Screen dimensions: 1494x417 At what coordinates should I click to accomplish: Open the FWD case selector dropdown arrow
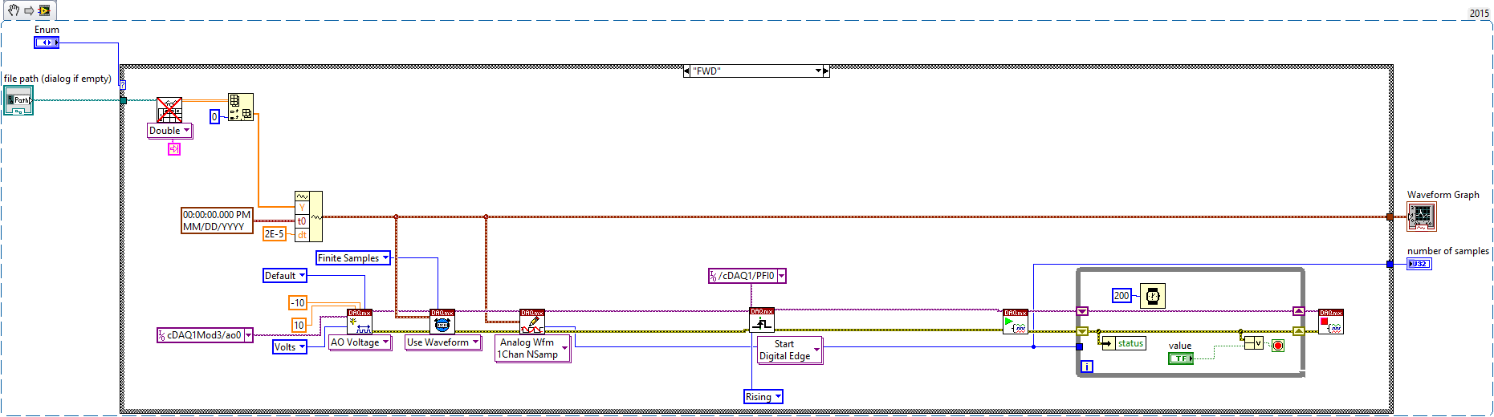click(818, 71)
